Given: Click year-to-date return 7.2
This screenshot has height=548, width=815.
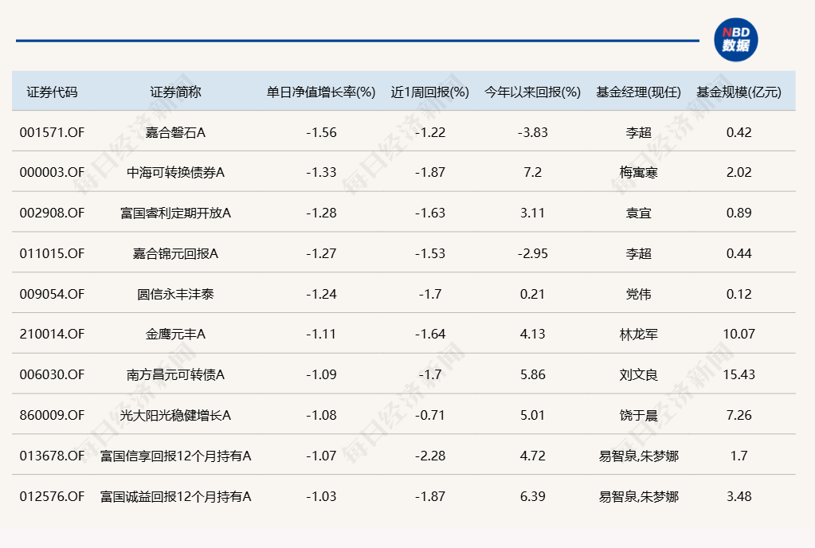Looking at the screenshot, I should 533,173.
